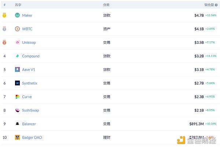Click the Badger DAO logo icon

pos(17,137)
